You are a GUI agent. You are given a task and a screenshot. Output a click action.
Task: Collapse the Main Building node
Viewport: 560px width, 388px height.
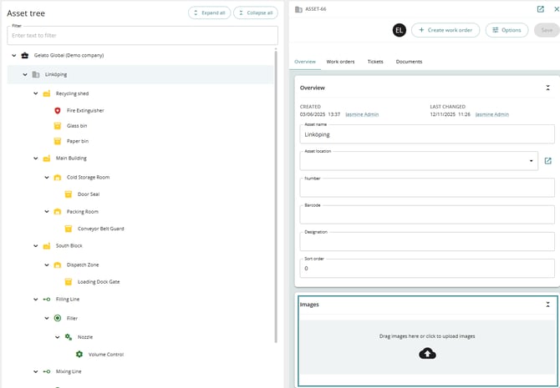[x=36, y=158]
